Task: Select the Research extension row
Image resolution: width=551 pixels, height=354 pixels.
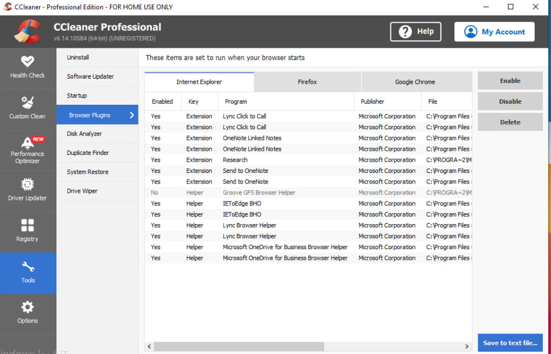Action: (x=308, y=160)
